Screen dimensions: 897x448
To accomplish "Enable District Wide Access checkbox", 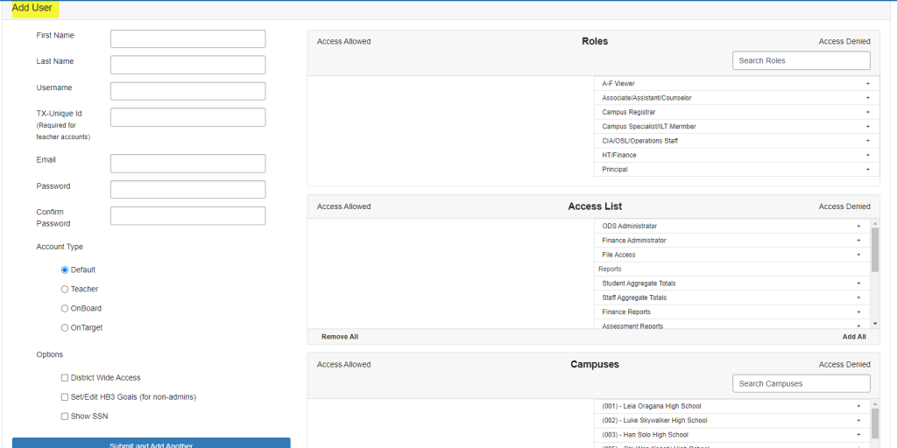I will (65, 378).
